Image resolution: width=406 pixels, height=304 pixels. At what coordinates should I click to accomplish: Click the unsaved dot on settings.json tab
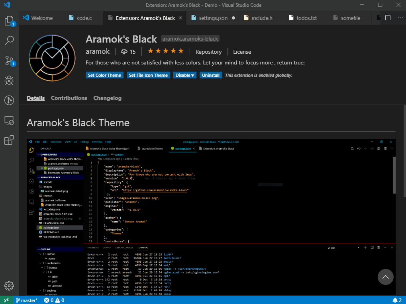233,18
